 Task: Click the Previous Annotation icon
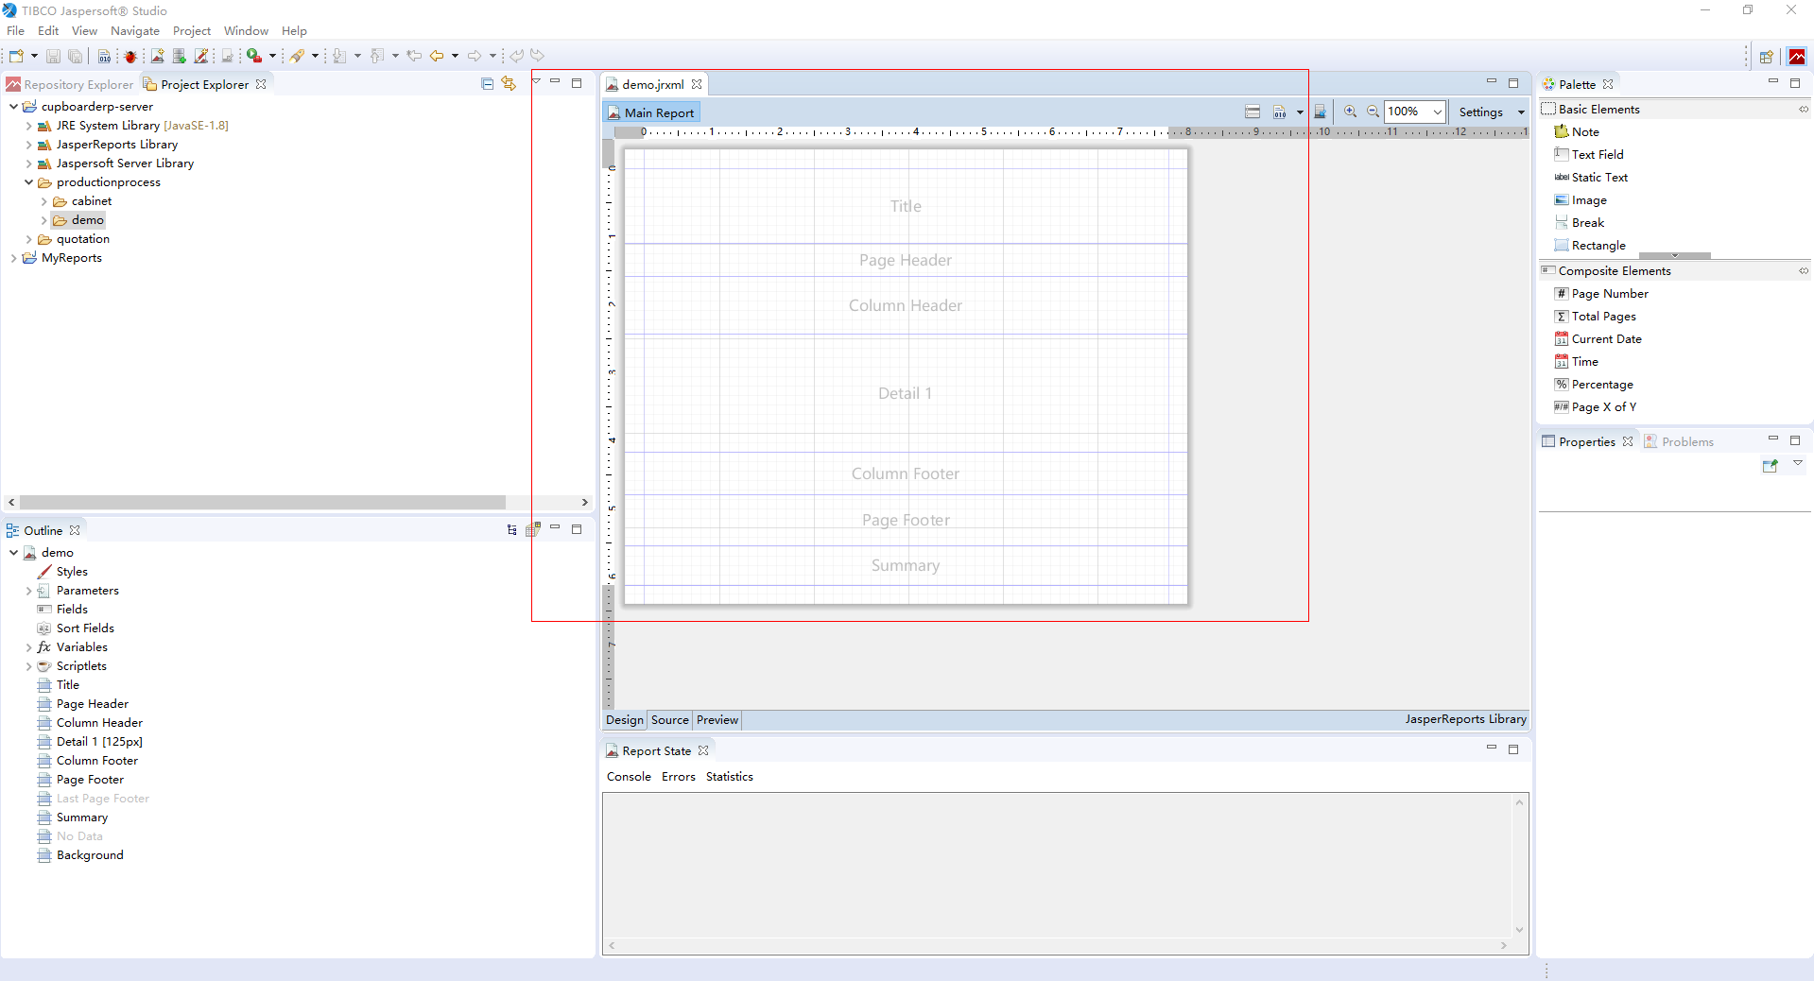coord(377,57)
